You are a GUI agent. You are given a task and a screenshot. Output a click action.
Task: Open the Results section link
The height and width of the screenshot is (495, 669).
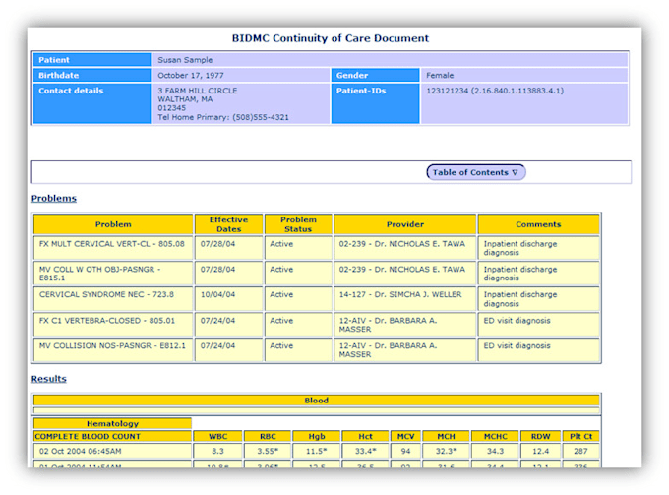48,379
